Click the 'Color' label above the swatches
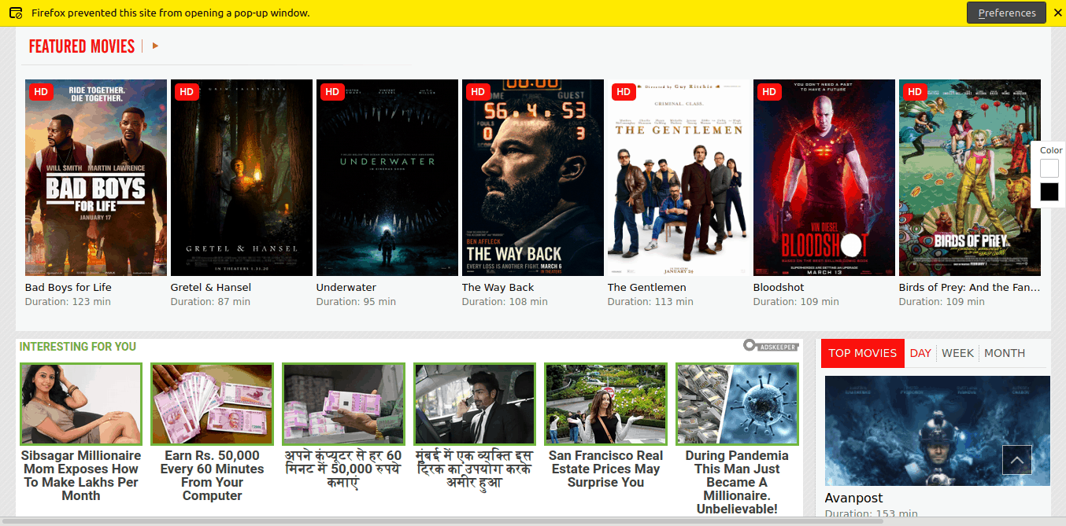The width and height of the screenshot is (1066, 526). click(1051, 150)
